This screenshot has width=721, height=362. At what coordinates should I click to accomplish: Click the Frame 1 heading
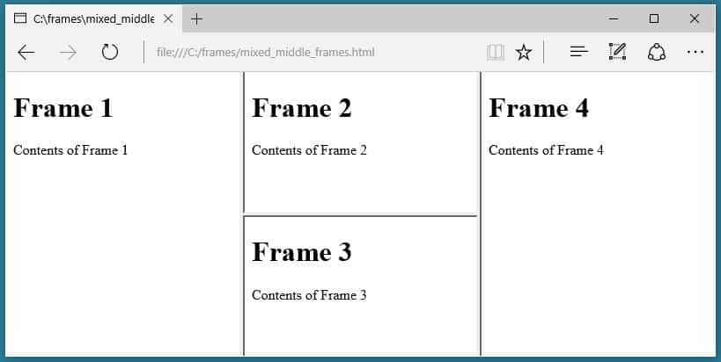(x=63, y=108)
